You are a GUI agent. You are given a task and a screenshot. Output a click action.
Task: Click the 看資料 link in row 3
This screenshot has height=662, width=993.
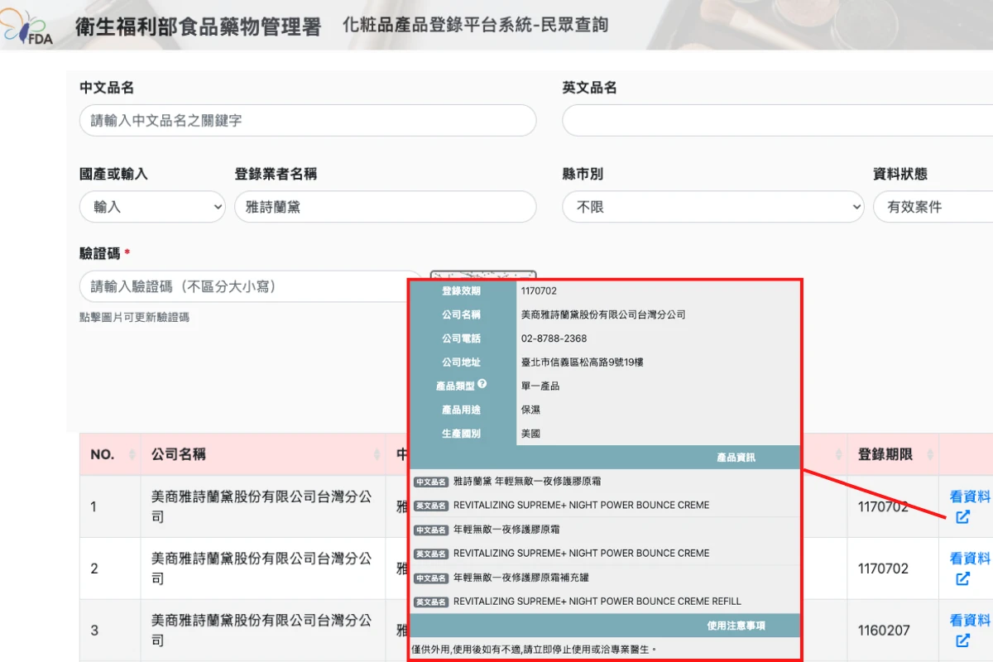(x=970, y=620)
